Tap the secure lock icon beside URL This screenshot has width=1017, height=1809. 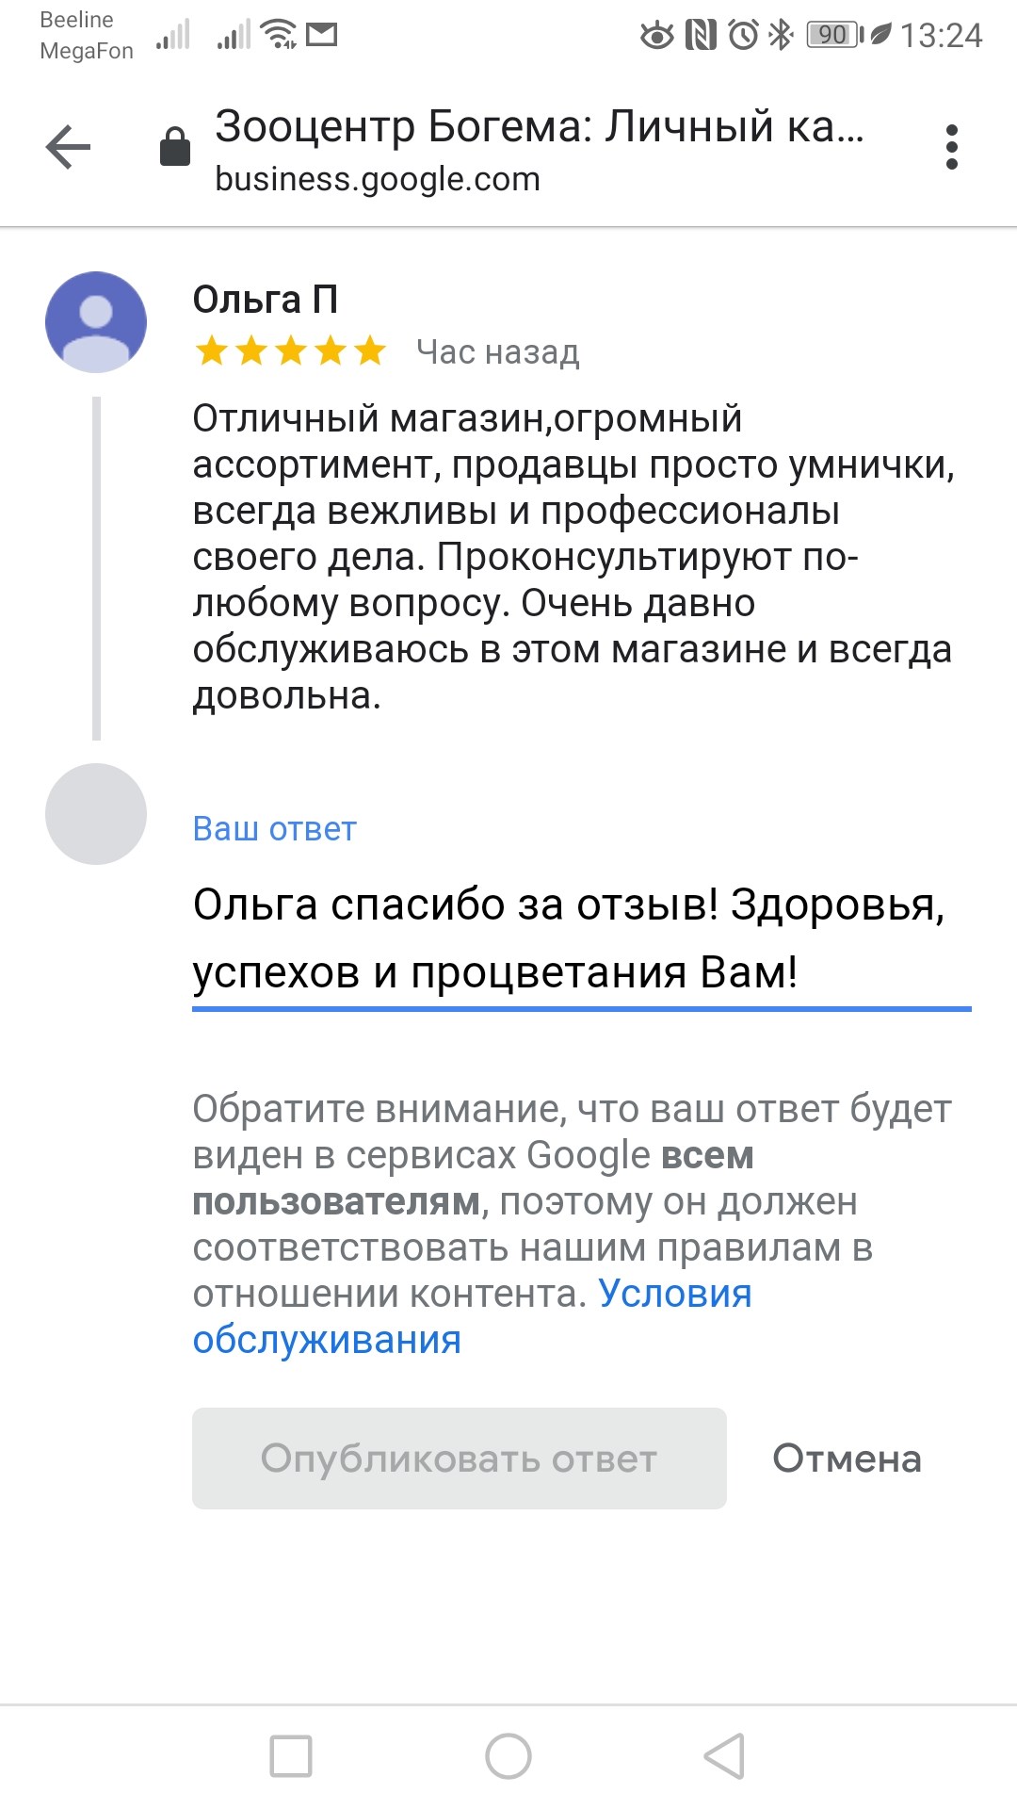point(175,146)
